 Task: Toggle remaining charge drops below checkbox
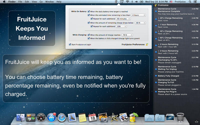coord(89,23)
